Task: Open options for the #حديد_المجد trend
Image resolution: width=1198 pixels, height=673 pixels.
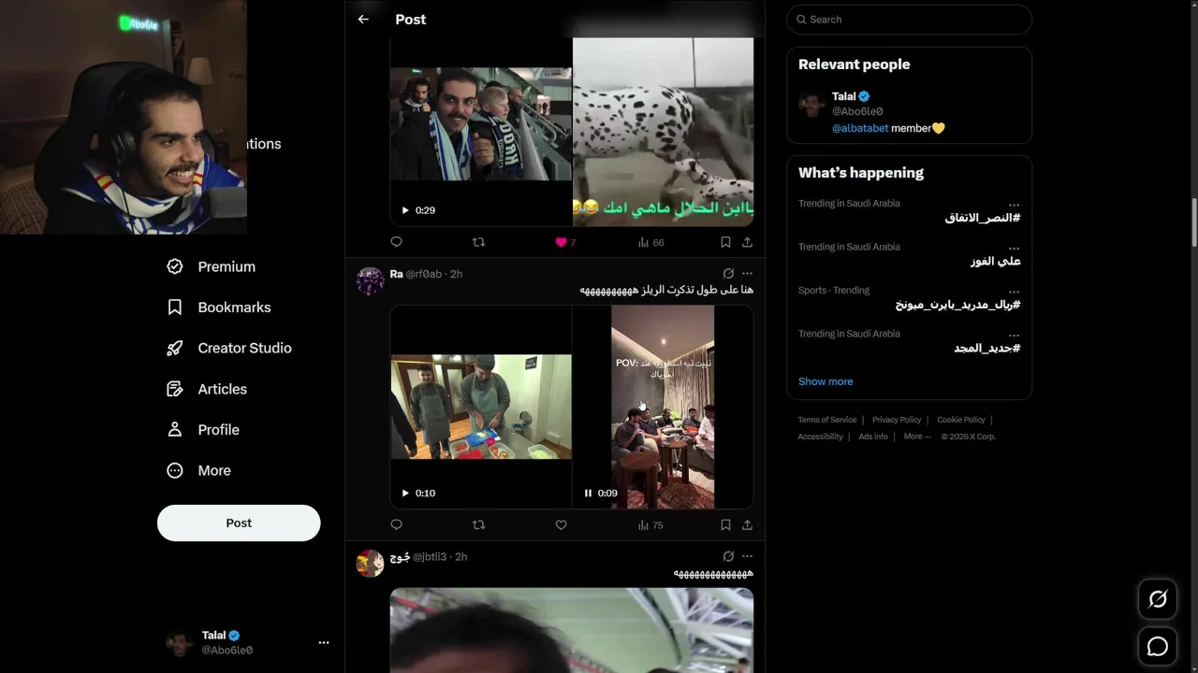Action: 1014,335
